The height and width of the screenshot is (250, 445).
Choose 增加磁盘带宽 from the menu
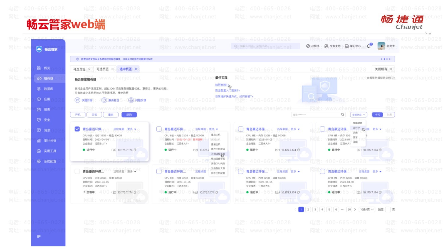[218, 159]
